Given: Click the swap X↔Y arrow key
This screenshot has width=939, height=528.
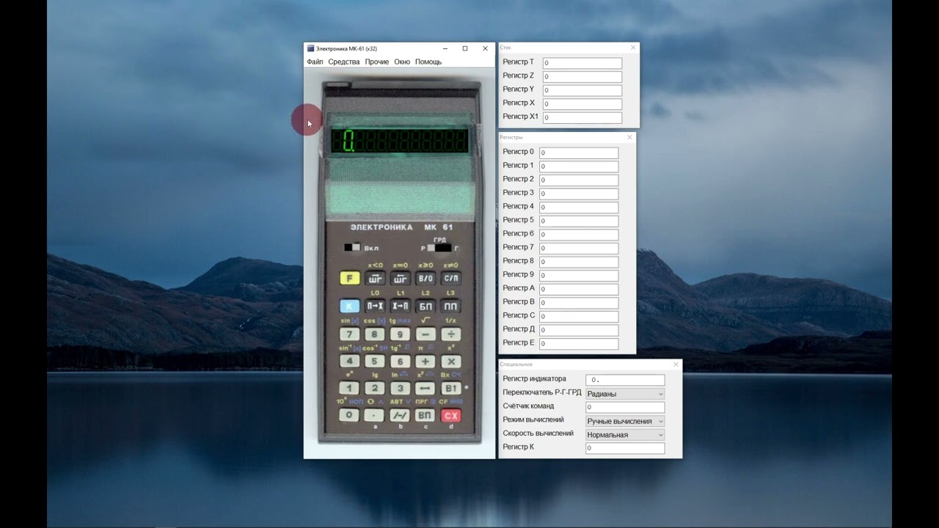Looking at the screenshot, I should [425, 389].
